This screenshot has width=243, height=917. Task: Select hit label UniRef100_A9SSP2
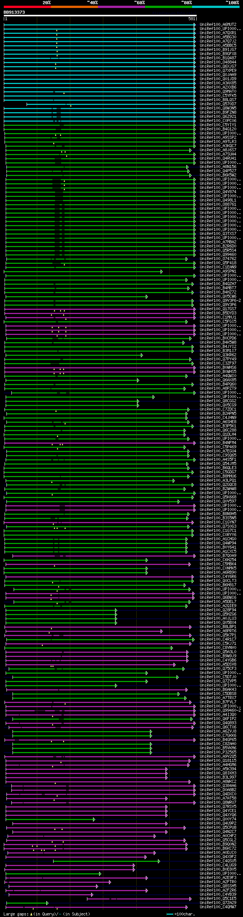(218, 138)
